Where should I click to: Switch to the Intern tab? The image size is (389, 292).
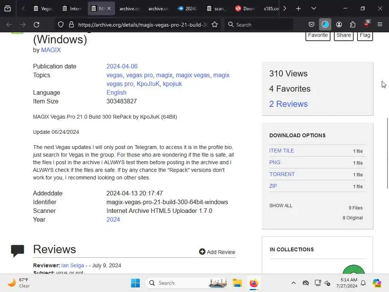tap(72, 8)
